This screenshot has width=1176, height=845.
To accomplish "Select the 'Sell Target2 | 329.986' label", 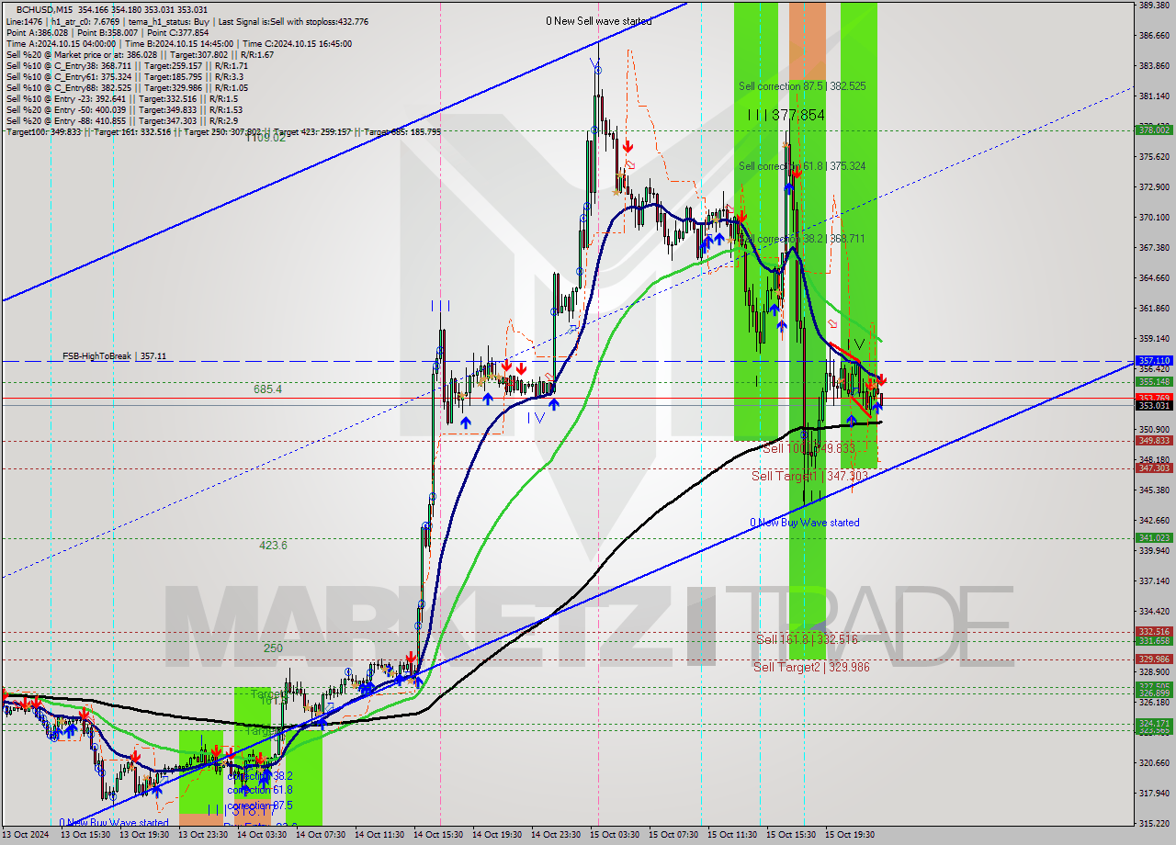I will coord(811,667).
